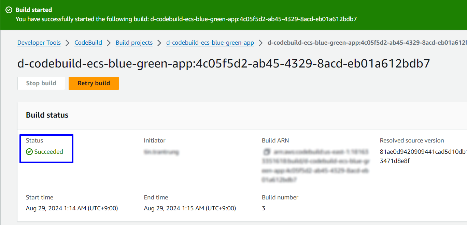Click the Succeeded status text
The width and height of the screenshot is (467, 225).
click(48, 152)
